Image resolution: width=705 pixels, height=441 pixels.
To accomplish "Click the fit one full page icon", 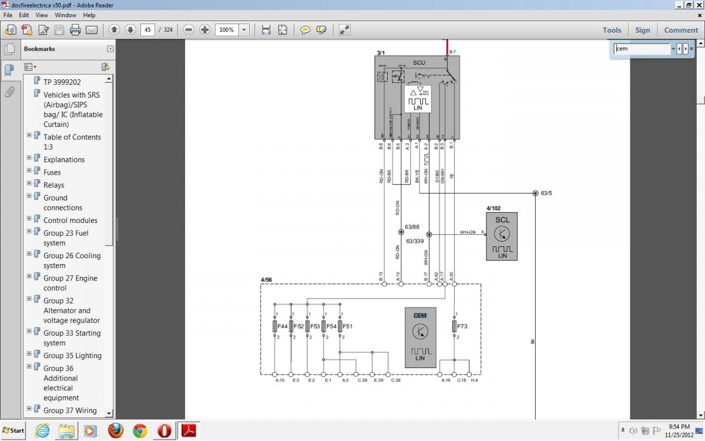I will click(283, 29).
